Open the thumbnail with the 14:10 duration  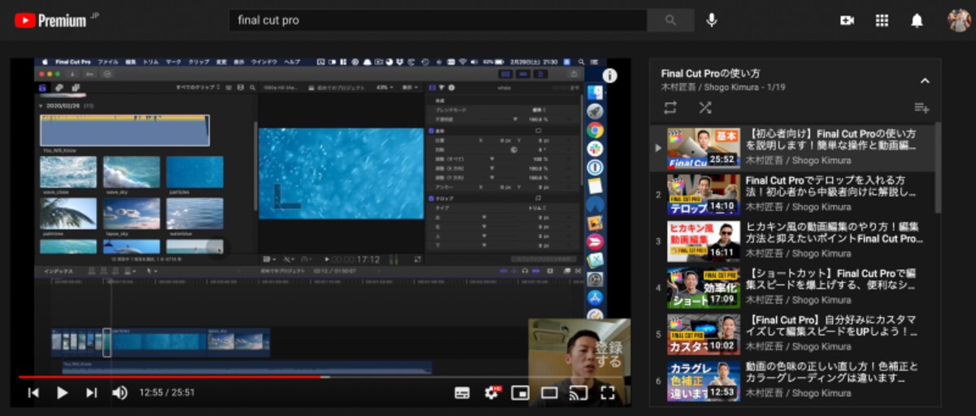tap(704, 194)
